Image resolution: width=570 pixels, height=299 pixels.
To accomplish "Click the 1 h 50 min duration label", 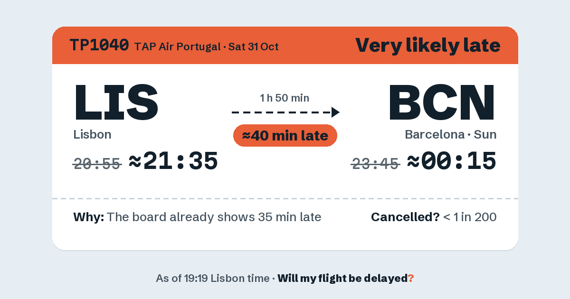I will click(x=285, y=98).
